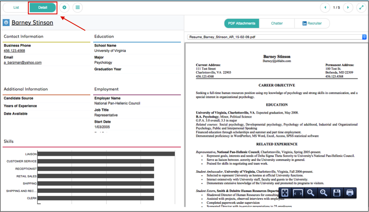Open the hamburger list menu icon

[x=77, y=7]
